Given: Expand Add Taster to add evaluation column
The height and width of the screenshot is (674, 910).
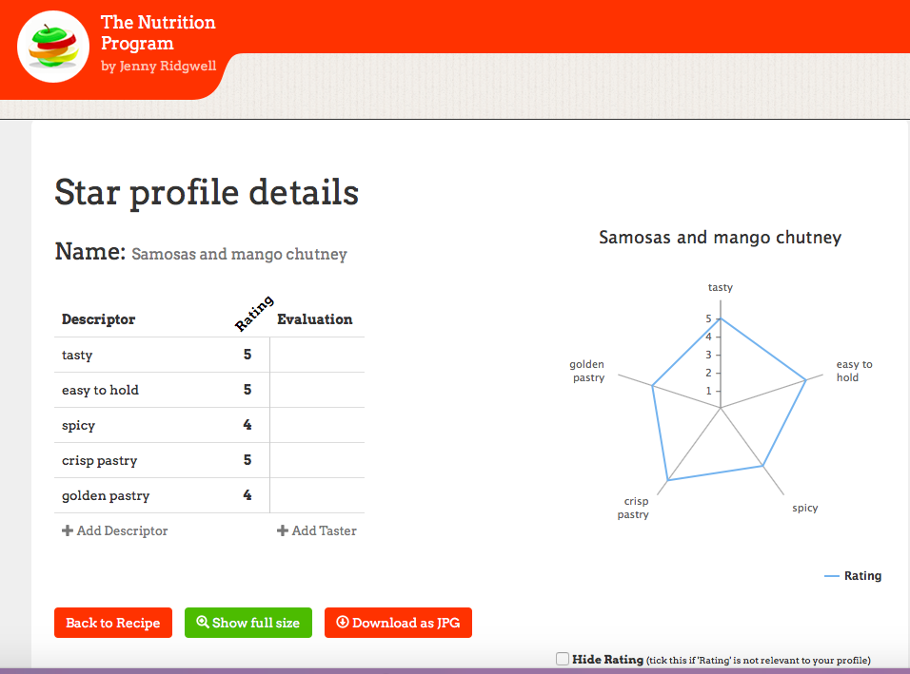Looking at the screenshot, I should tap(316, 530).
